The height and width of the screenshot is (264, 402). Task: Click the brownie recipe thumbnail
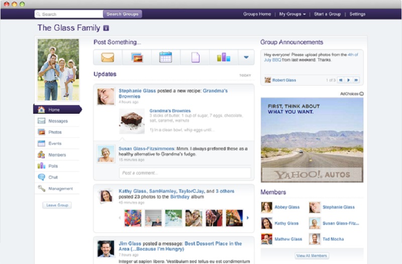click(132, 121)
